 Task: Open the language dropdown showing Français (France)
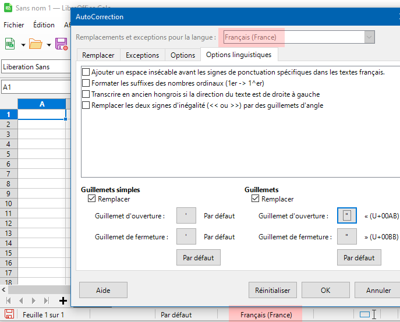[x=296, y=37]
